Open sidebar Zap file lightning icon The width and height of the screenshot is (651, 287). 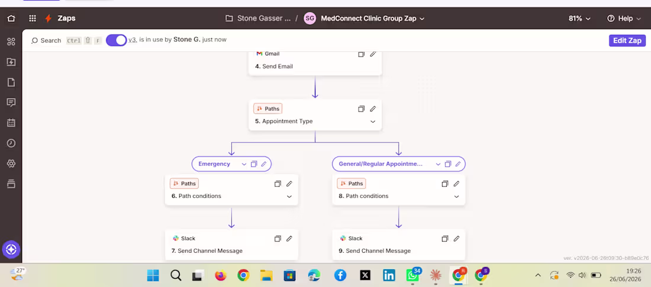coord(11,62)
